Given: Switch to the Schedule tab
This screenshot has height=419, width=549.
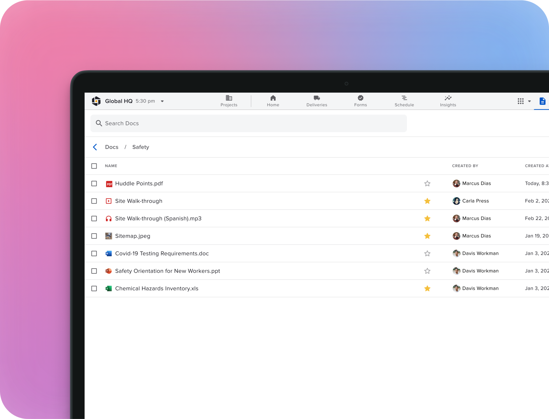Looking at the screenshot, I should [404, 101].
